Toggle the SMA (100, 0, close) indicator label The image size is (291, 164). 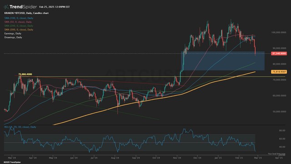pos(19,18)
